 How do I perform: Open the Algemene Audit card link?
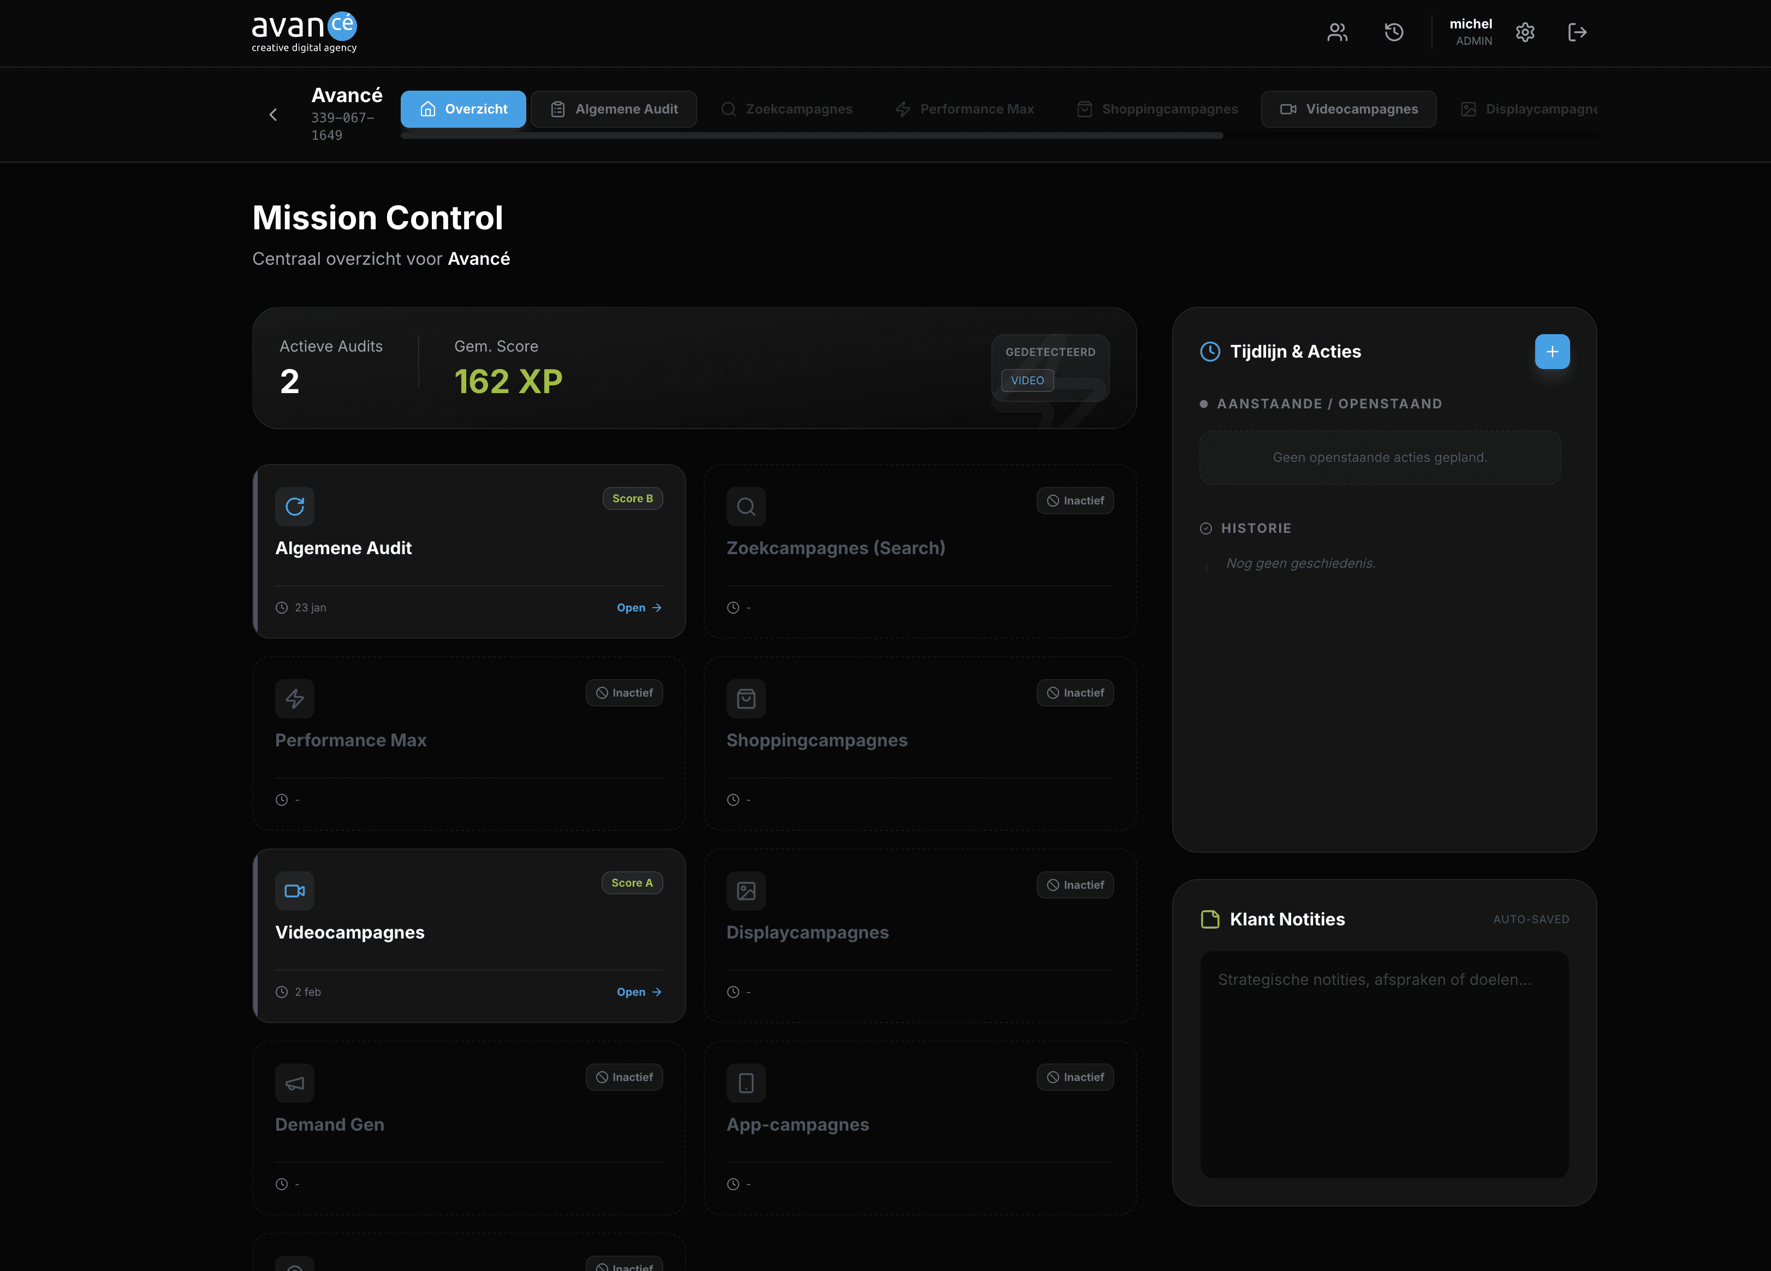click(x=639, y=608)
